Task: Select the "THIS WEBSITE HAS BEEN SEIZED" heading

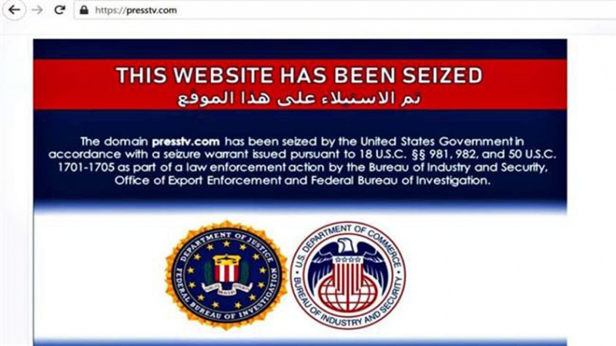Action: coord(300,75)
